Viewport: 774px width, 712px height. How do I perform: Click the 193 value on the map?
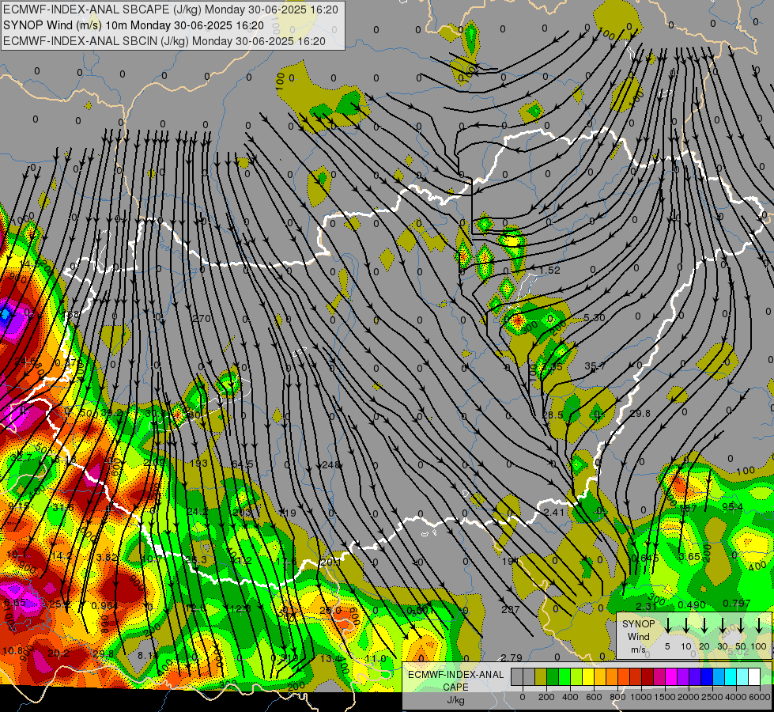tap(198, 463)
